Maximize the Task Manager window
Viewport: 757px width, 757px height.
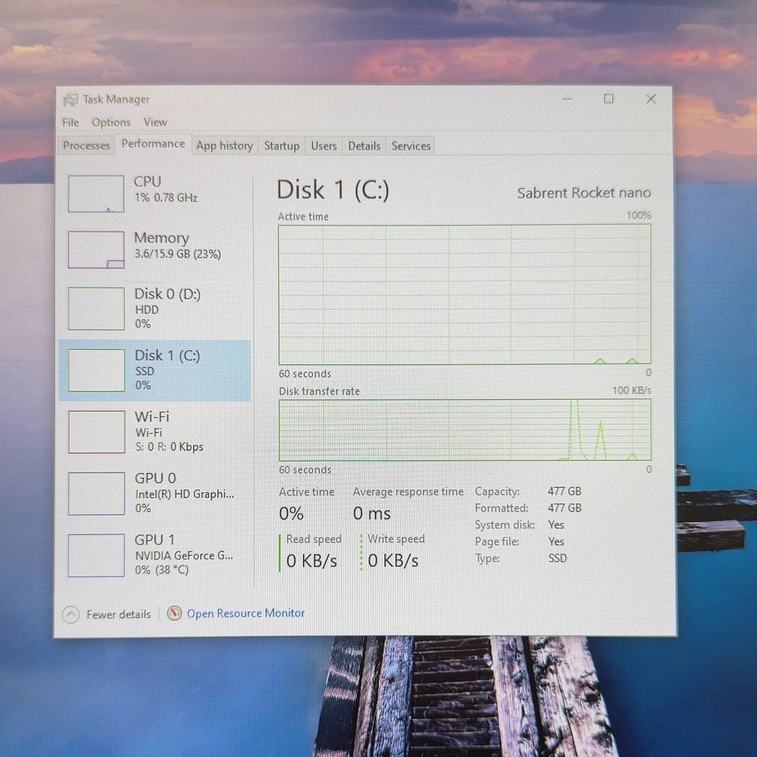click(609, 99)
